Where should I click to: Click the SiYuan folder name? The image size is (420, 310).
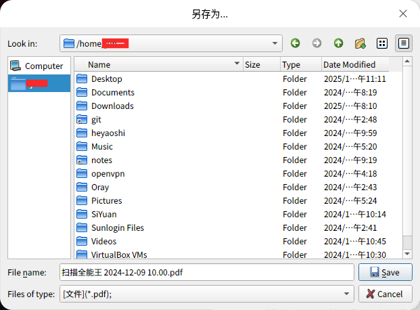[x=104, y=215]
